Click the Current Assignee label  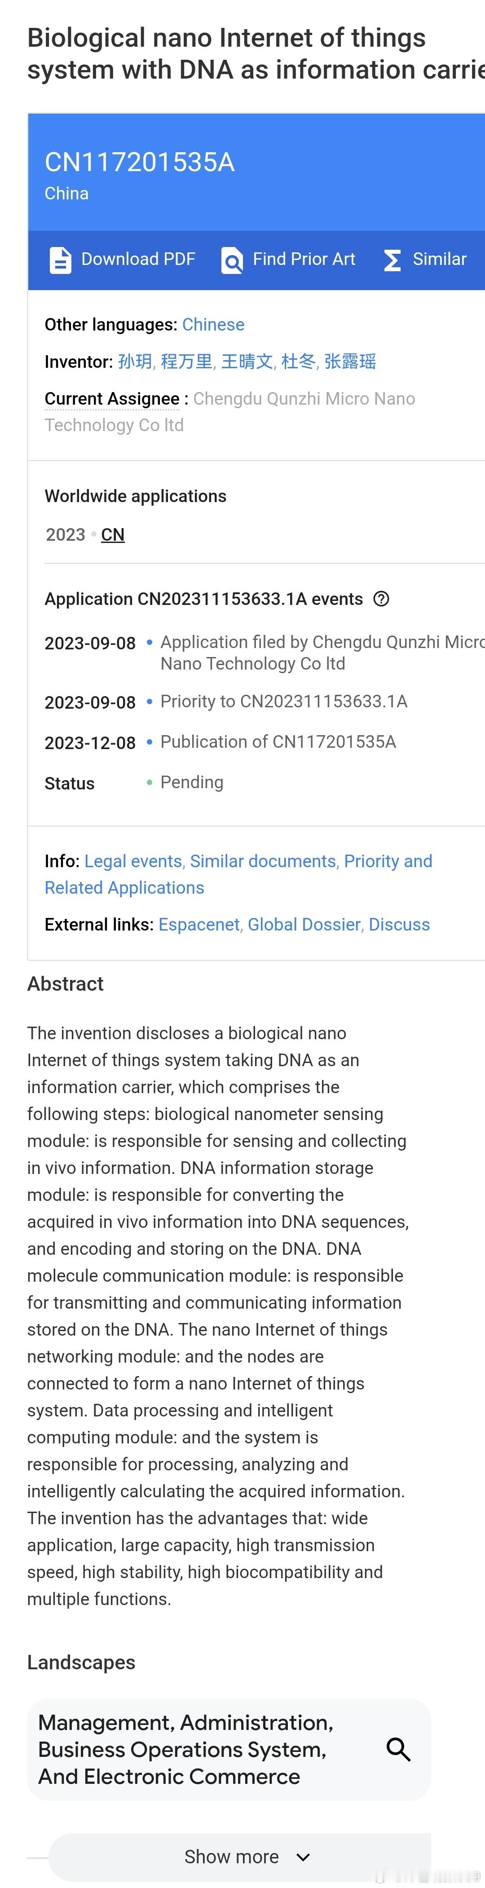pos(112,399)
